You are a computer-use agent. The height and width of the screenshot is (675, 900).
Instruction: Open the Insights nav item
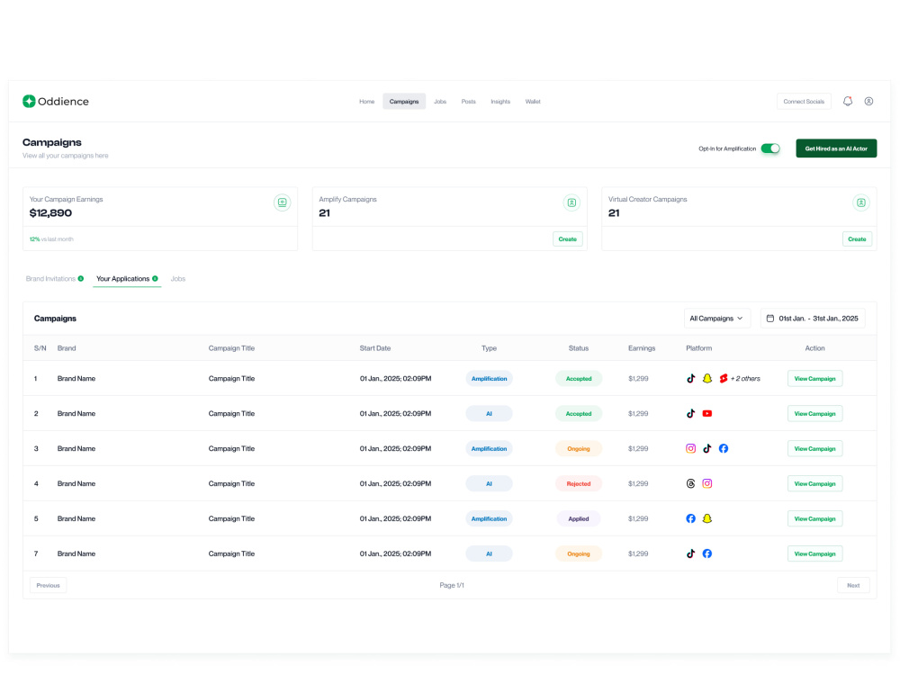click(499, 101)
